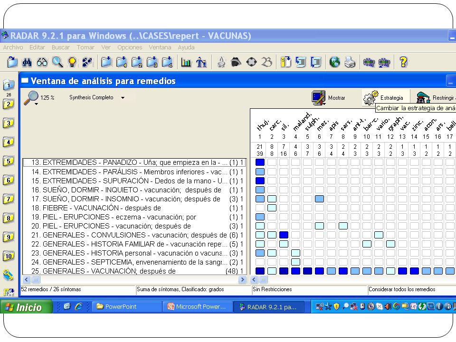
Task: Open the Buscar menu
Action: click(x=61, y=47)
